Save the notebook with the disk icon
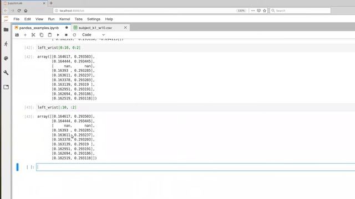 [17, 35]
